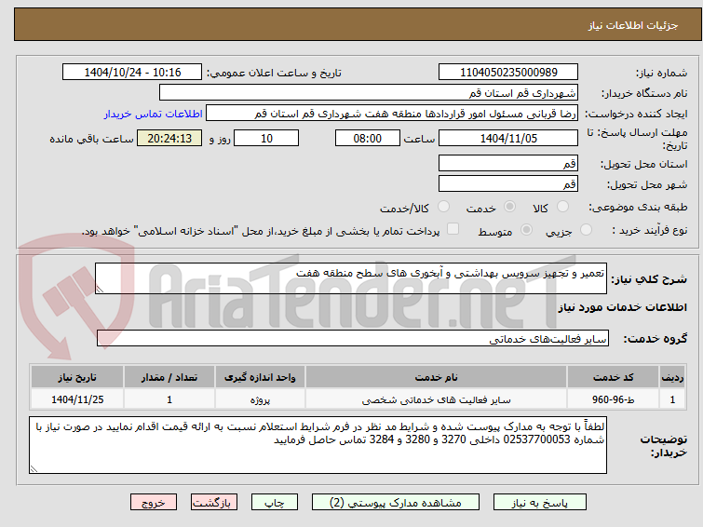
Task: Click the نام خدمت column header
Action: coord(437,377)
